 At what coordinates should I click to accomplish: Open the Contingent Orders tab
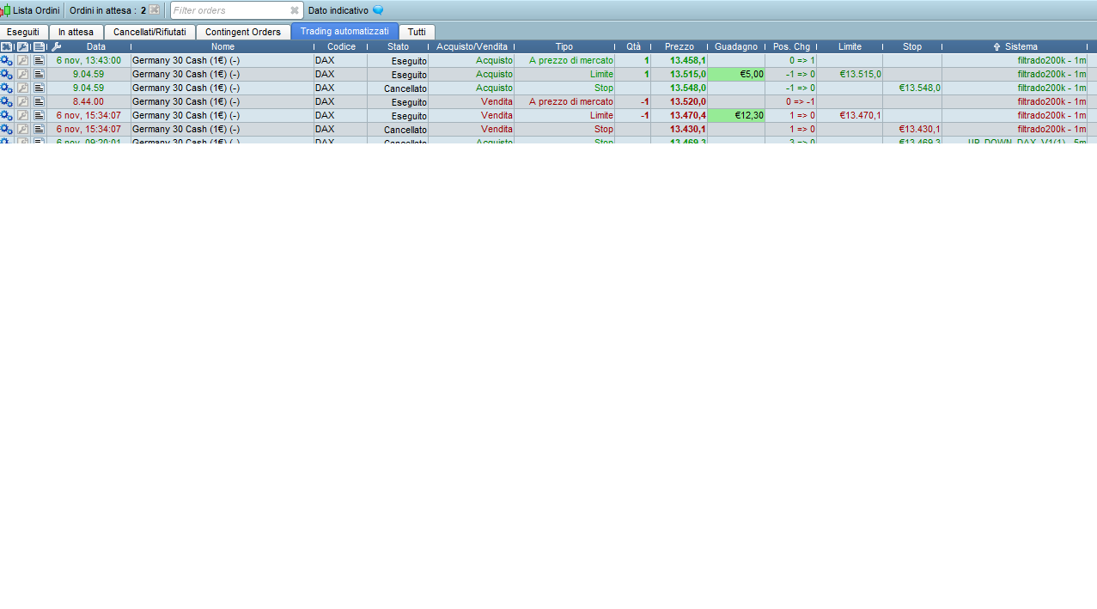coord(243,32)
